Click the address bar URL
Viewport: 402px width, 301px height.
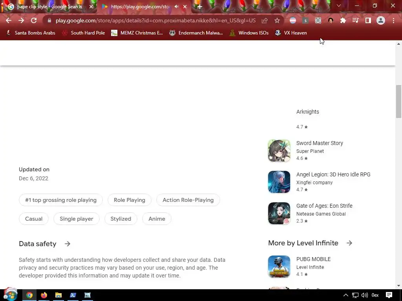(155, 20)
